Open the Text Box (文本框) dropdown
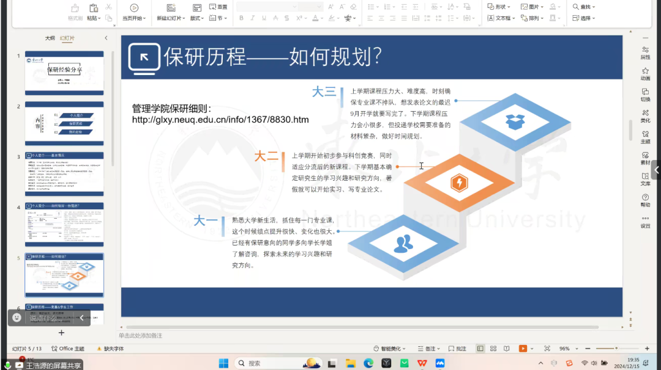 501,18
